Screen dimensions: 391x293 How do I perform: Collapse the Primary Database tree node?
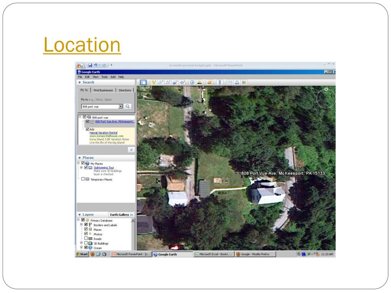tap(78, 220)
